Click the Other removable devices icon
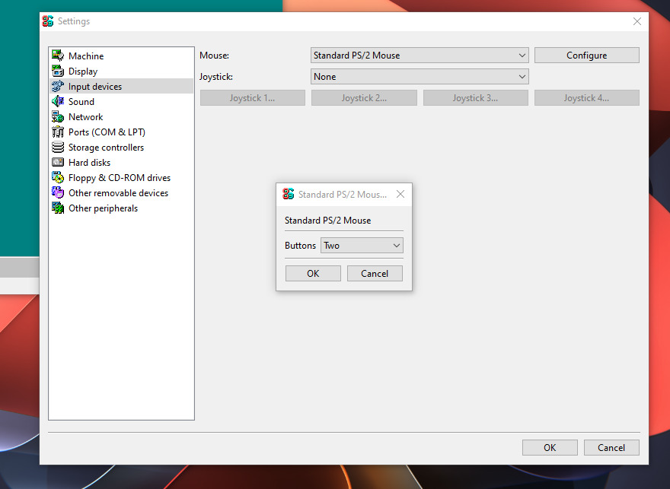The image size is (670, 489). pyautogui.click(x=58, y=192)
